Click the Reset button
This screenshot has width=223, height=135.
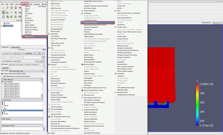click(17, 53)
